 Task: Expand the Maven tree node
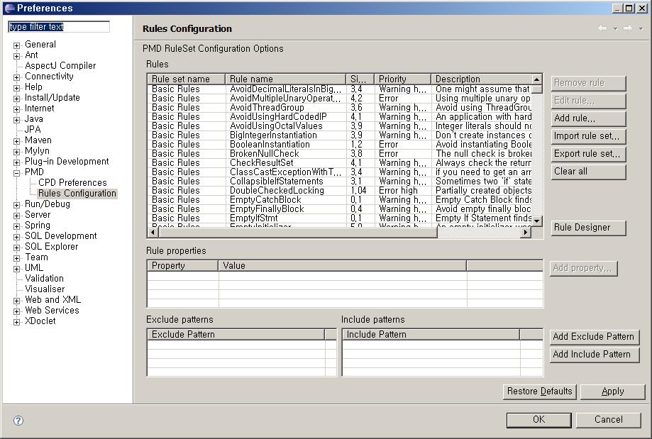(x=16, y=141)
